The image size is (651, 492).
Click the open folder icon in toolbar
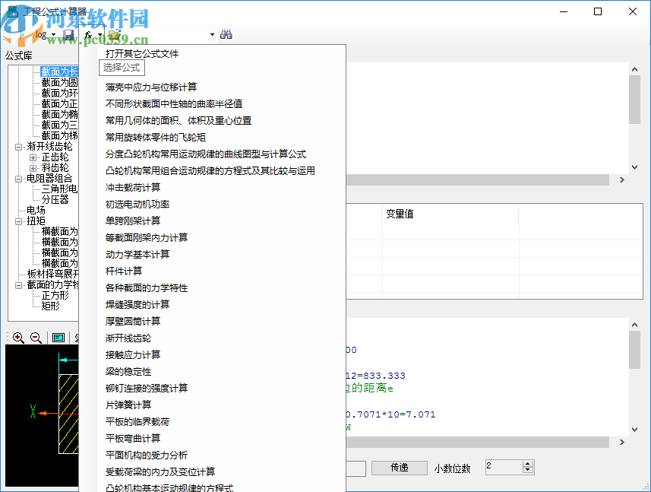[x=115, y=35]
